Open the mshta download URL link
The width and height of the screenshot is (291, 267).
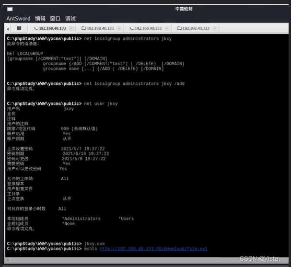point(153,249)
